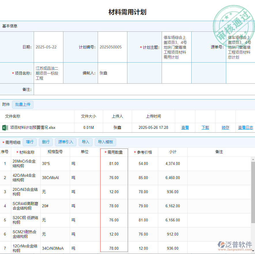The width and height of the screenshot is (255, 254).
Task: Click 源单引入 to import from source
Action: click(x=66, y=142)
